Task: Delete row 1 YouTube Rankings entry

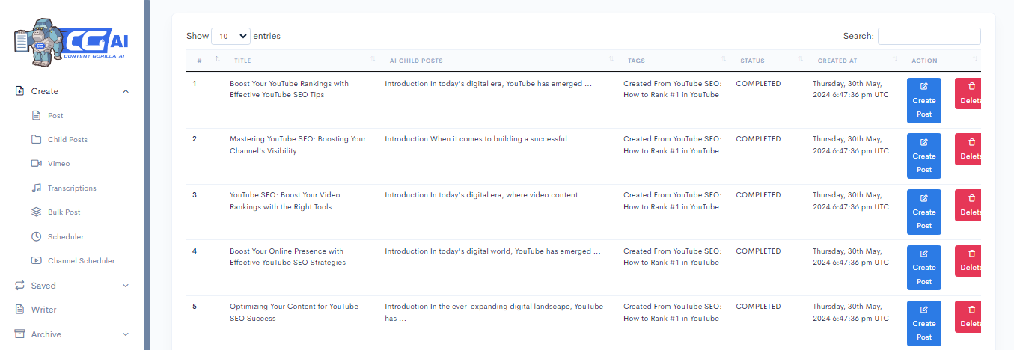Action: pyautogui.click(x=968, y=93)
